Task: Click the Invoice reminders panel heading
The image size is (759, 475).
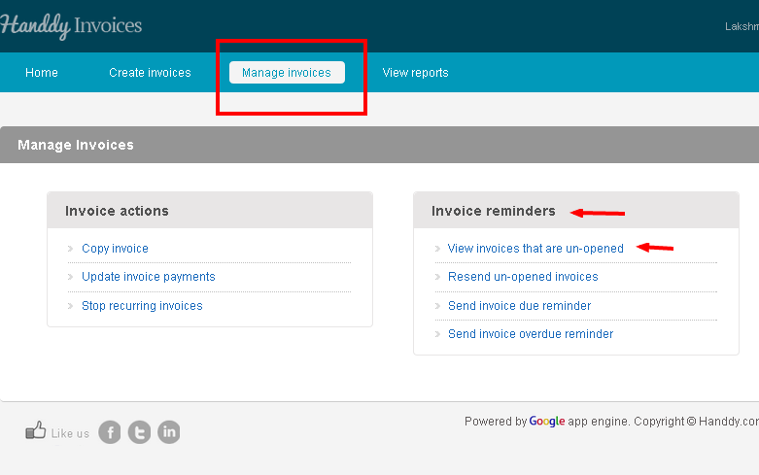Action: point(494,211)
